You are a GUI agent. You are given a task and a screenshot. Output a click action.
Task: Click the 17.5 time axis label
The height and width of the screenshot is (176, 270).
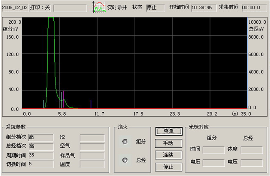coord(138,114)
